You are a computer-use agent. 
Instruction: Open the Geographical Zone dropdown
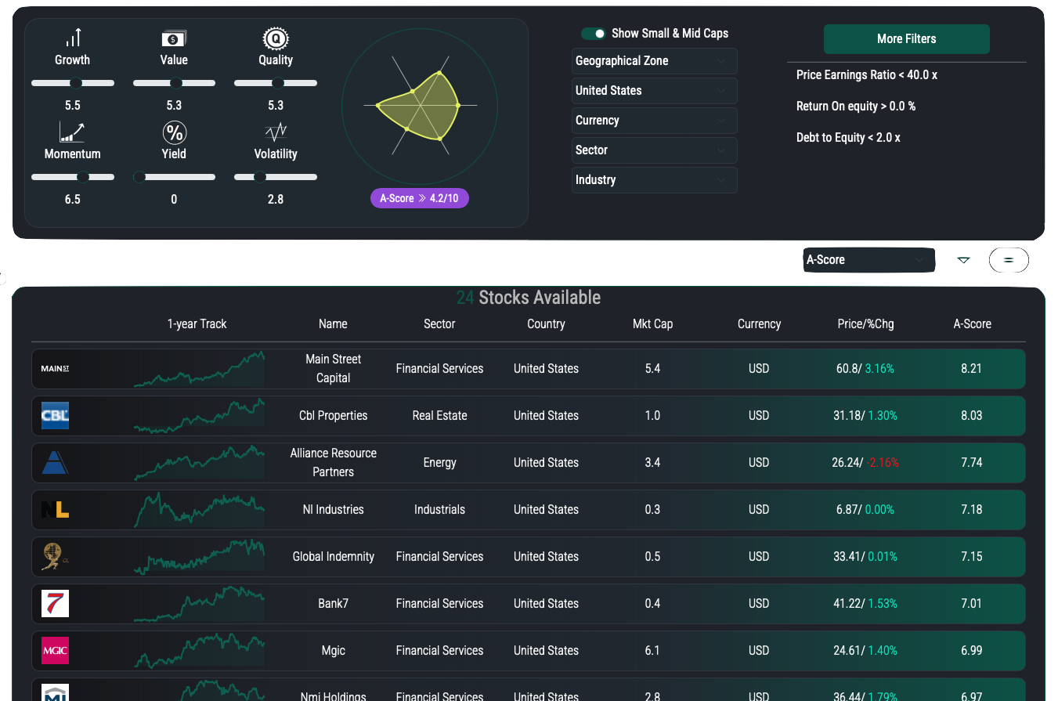[654, 61]
